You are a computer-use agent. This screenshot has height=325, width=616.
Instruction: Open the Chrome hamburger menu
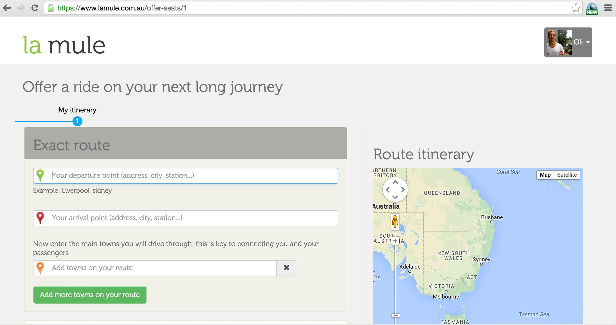(608, 8)
